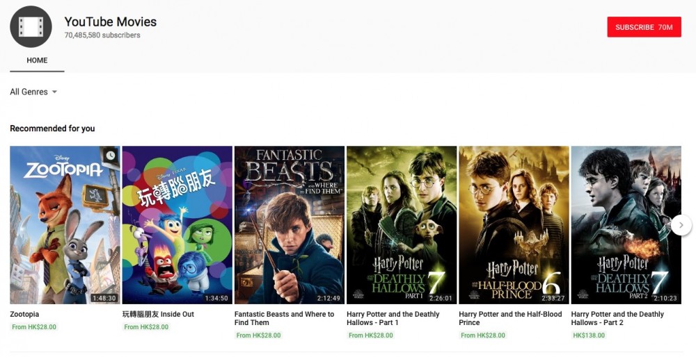Open Harry Potter Deathly Hallows Part 1 title
The height and width of the screenshot is (357, 696).
[x=393, y=318]
